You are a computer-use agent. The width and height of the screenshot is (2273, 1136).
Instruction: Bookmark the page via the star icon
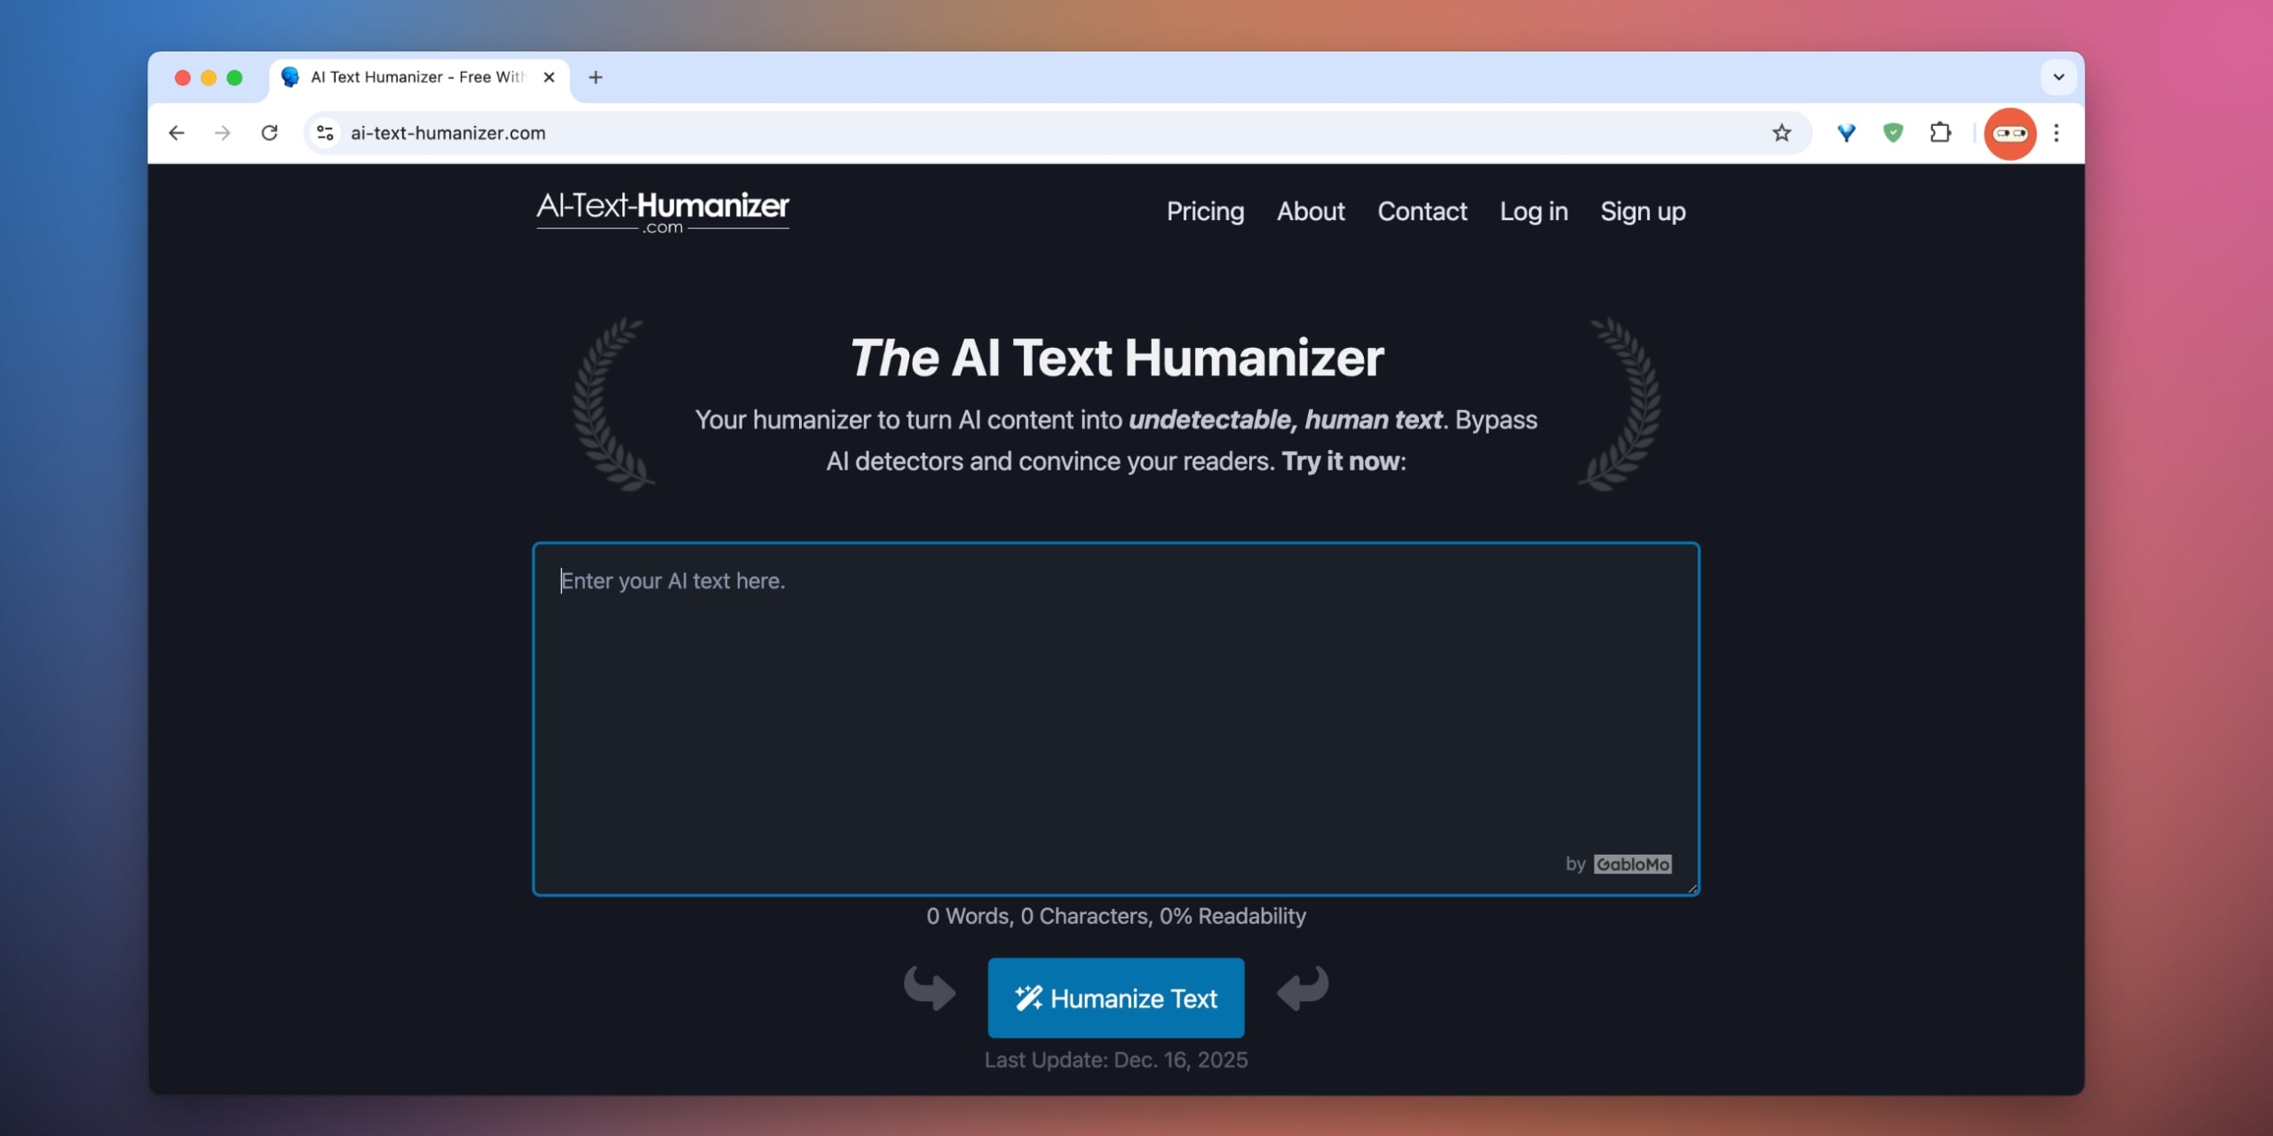point(1782,132)
